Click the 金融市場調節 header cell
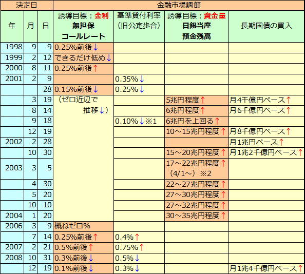The height and width of the screenshot is (274, 305). point(179,5)
